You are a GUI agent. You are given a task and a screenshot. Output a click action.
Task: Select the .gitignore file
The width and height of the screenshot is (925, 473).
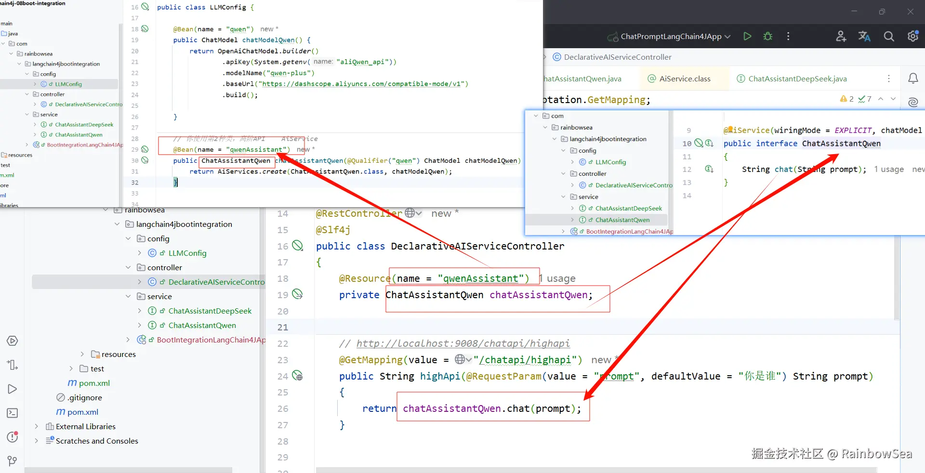[x=85, y=397]
